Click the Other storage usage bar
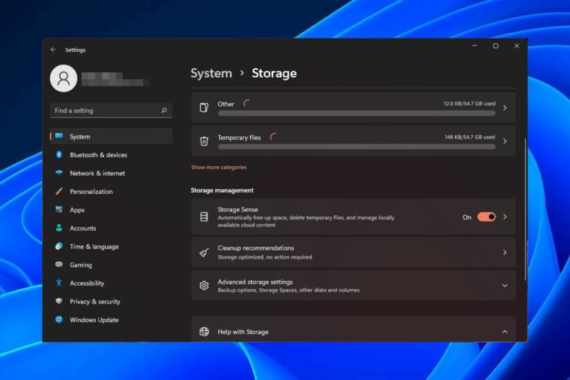 (356, 113)
